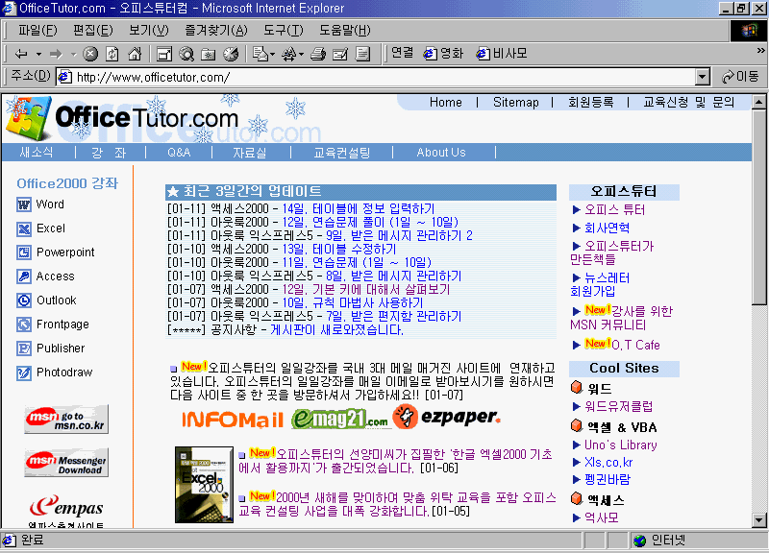The width and height of the screenshot is (769, 553).
Task: Follow the Sitemap link at top
Action: (x=516, y=102)
